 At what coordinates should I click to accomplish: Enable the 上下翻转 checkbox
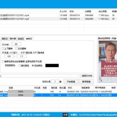click(3, 48)
